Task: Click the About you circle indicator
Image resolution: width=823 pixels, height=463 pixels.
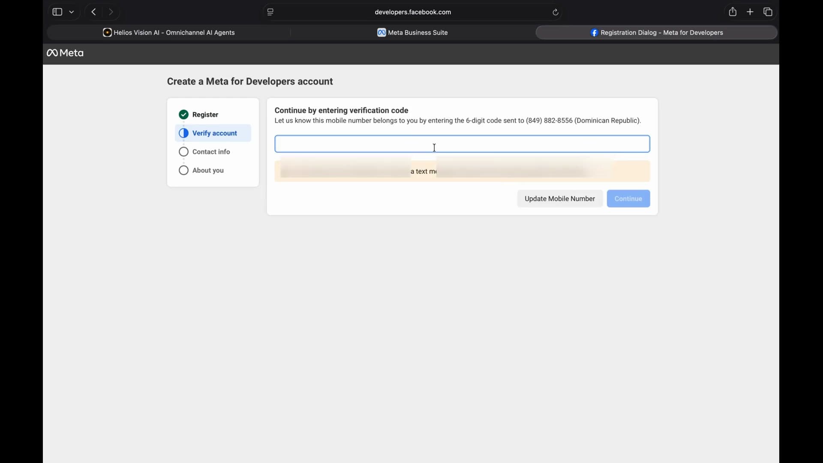Action: click(x=183, y=171)
